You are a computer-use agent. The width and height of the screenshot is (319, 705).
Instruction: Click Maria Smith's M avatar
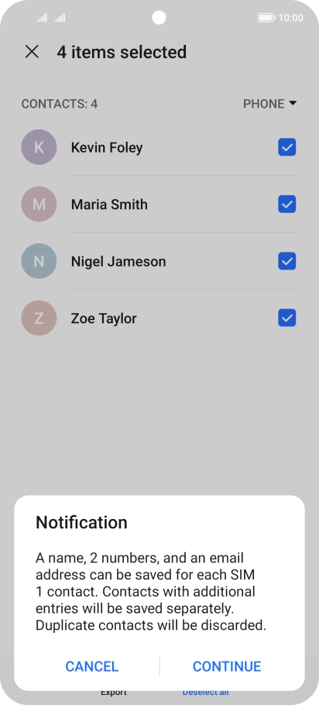pyautogui.click(x=39, y=204)
